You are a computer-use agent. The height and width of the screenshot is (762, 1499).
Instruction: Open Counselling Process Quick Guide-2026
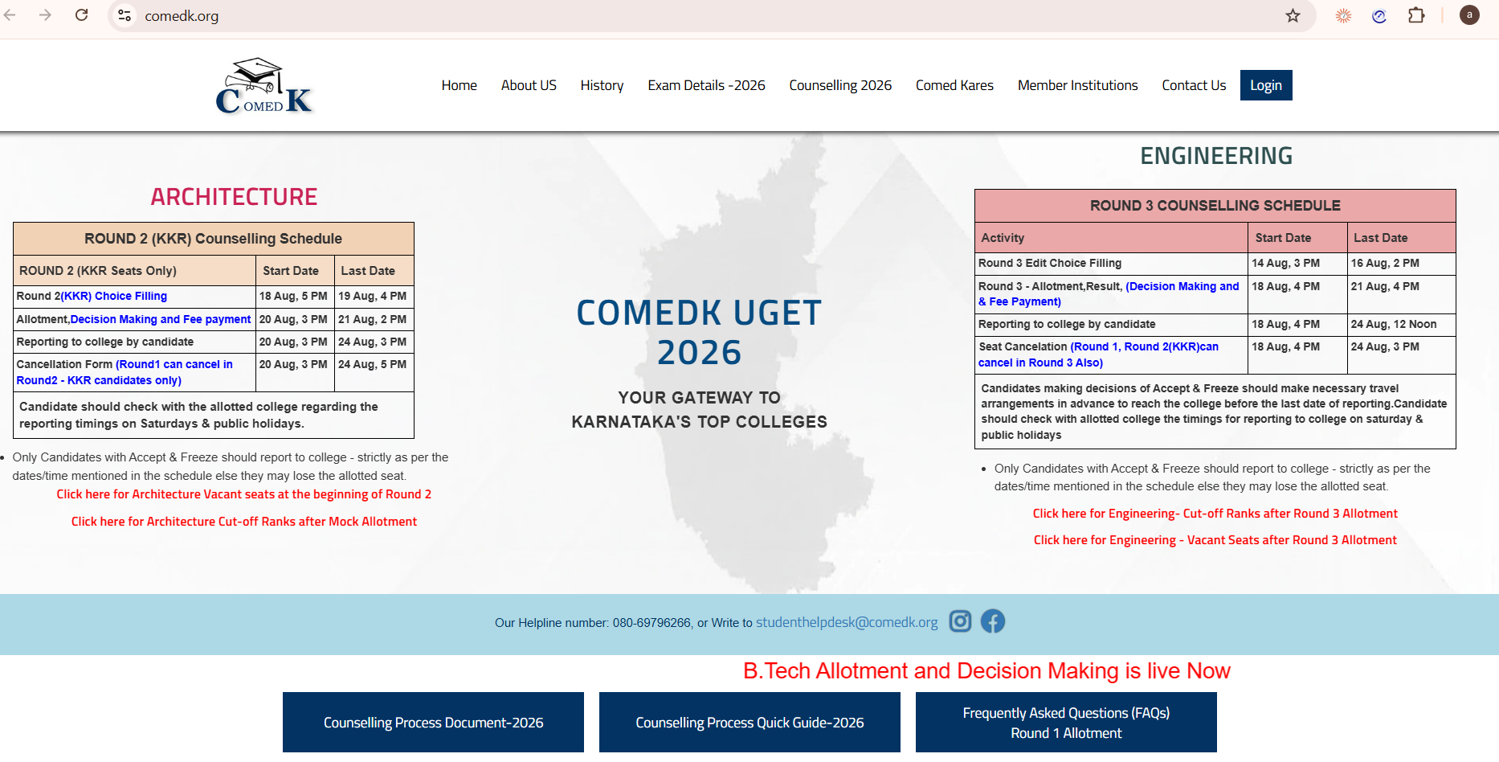(749, 723)
